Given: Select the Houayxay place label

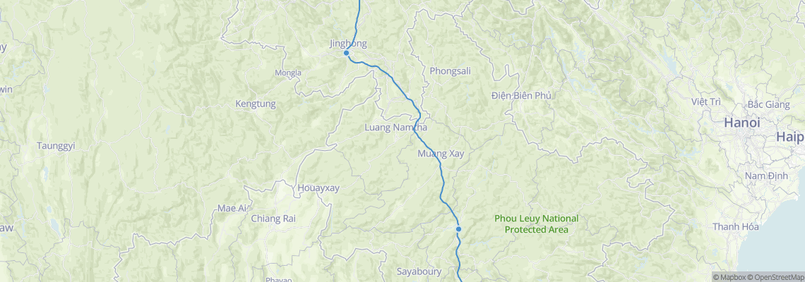Looking at the screenshot, I should (318, 188).
